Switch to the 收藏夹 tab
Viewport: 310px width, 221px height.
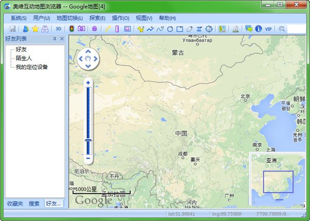pos(14,203)
